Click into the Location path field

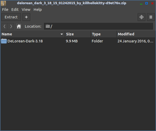[98, 26]
